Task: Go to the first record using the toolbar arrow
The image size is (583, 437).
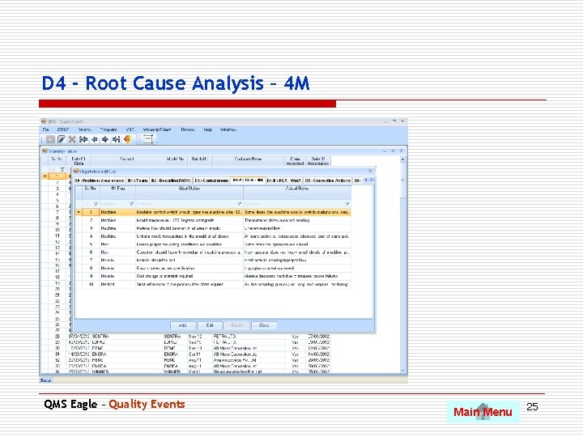Action: [83, 139]
